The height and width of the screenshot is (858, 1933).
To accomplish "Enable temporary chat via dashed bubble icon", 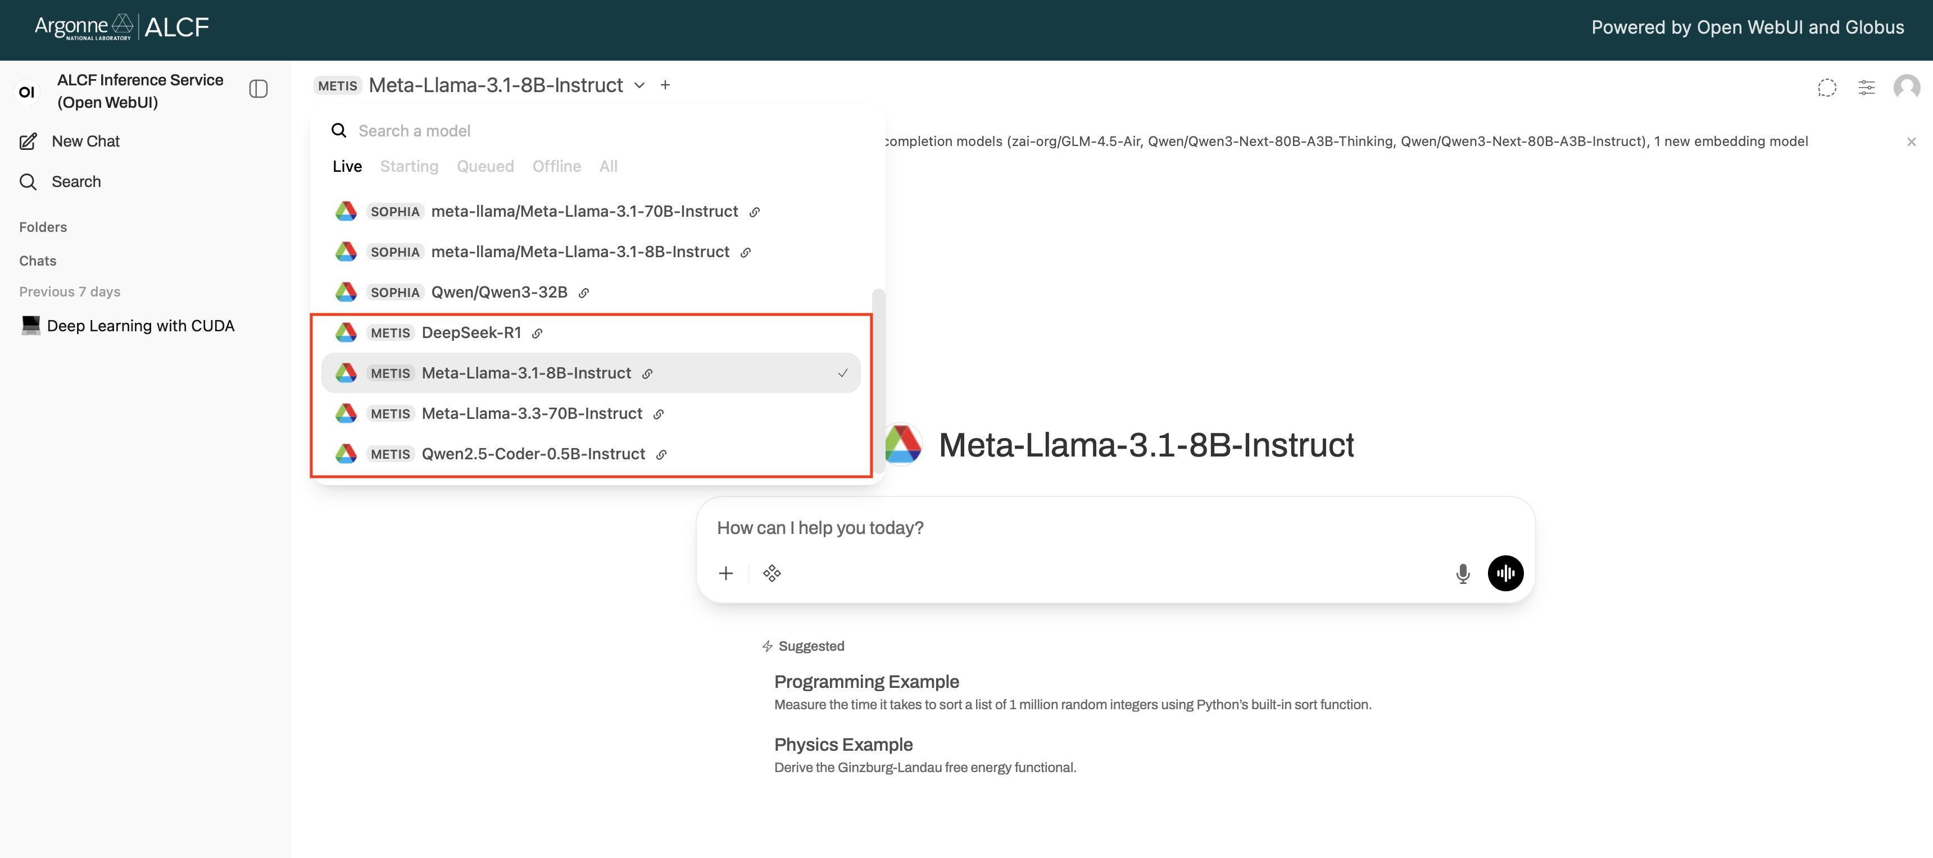I will (x=1827, y=88).
